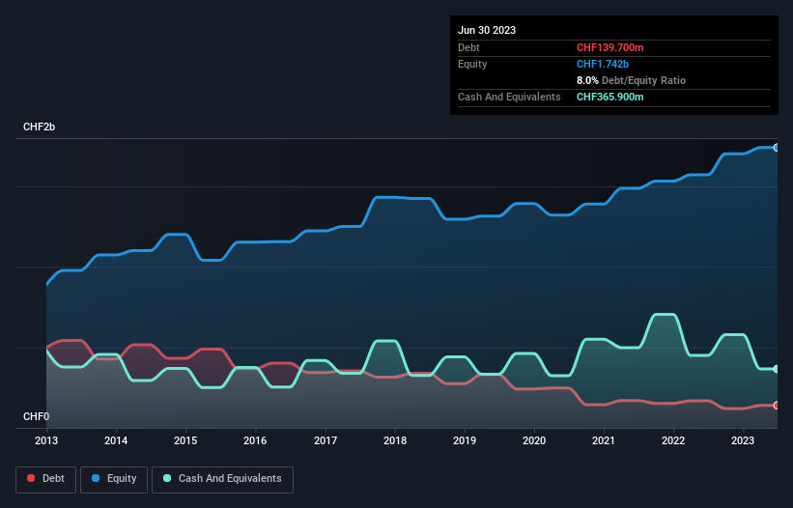Select the teal Cash endpoint marker
This screenshot has width=793, height=508.
click(x=776, y=369)
